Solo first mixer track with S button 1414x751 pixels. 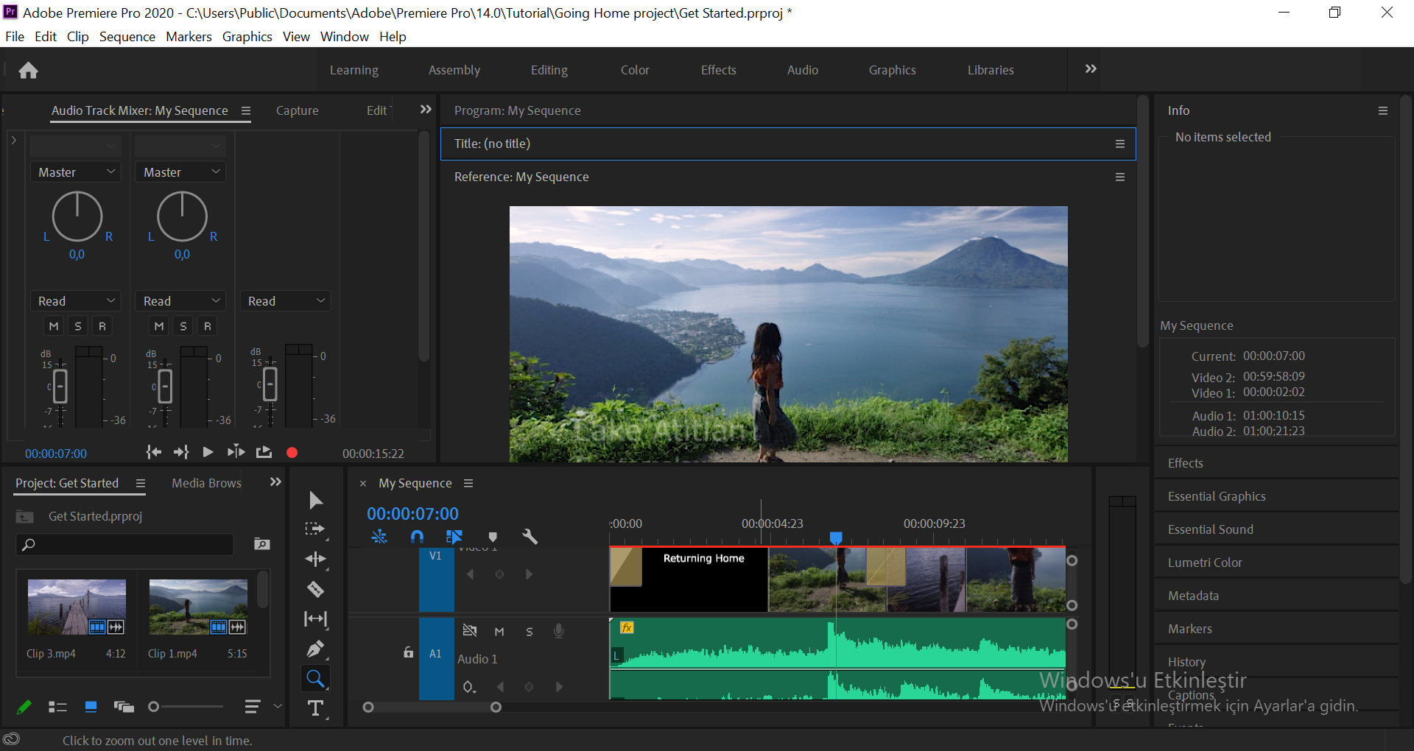click(78, 326)
